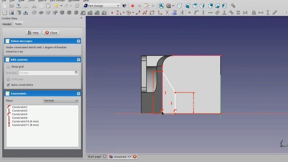288x162 pixels.
Task: Click the paste clipboard icon
Action: 48,6
